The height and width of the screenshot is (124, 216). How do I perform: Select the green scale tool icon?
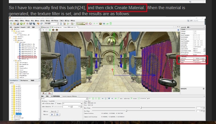pyautogui.click(x=99, y=99)
